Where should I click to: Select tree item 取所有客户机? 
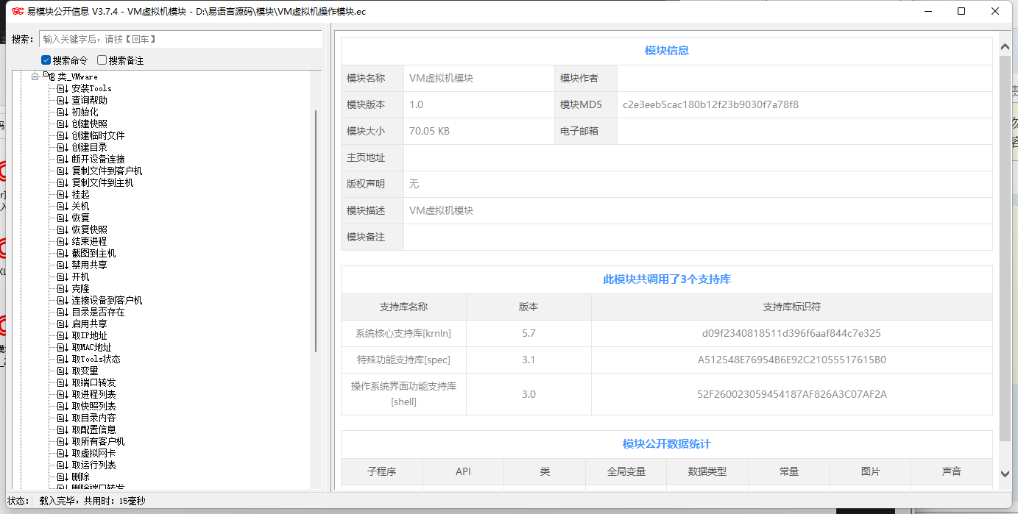click(98, 441)
